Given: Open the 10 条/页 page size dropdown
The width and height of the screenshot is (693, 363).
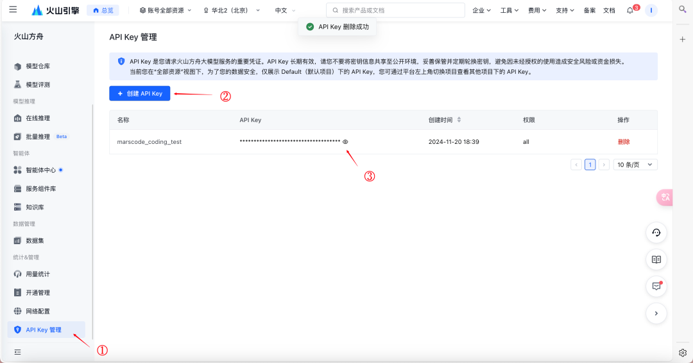Looking at the screenshot, I should pyautogui.click(x=635, y=164).
